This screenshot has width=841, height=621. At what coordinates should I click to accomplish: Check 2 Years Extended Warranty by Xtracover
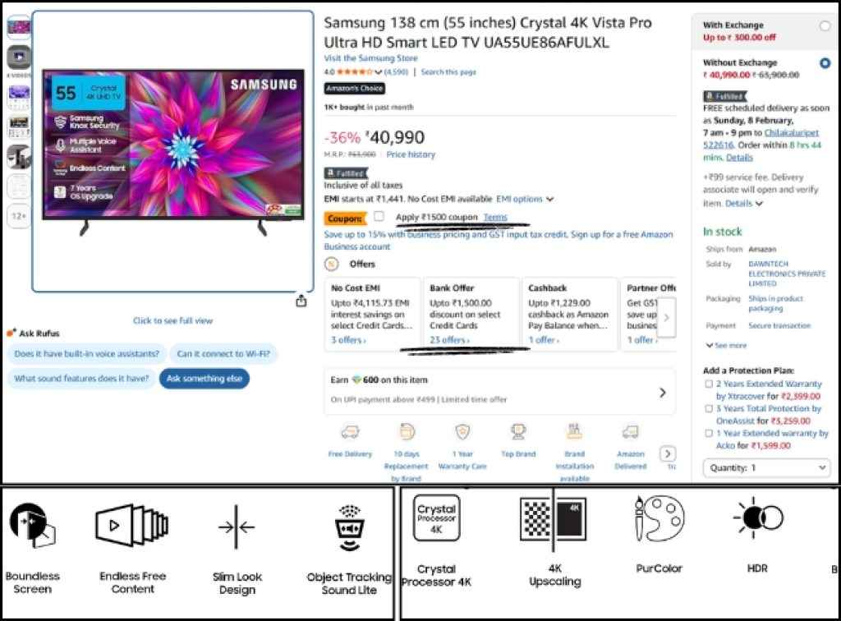point(709,384)
